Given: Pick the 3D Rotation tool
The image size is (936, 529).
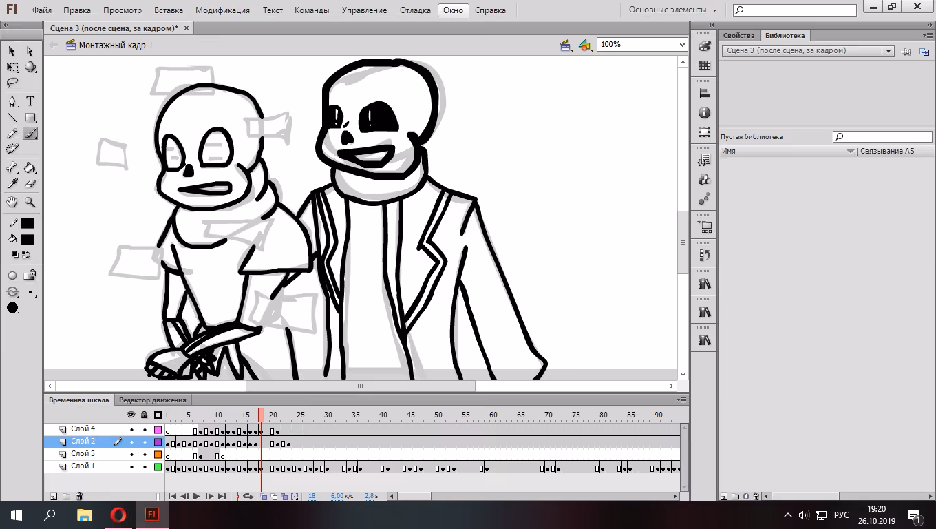Looking at the screenshot, I should pos(30,67).
